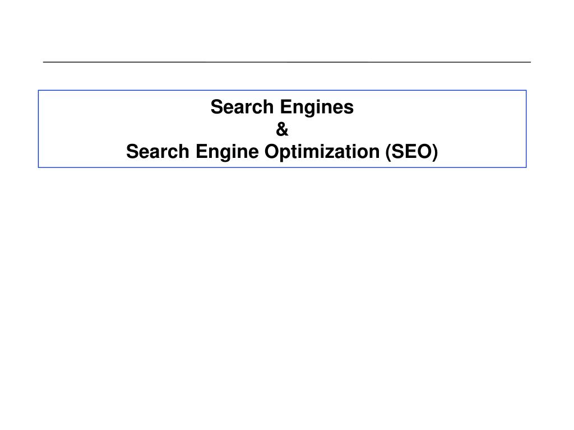Click "Search" on the first title line
This screenshot has width=574, height=430.
pyautogui.click(x=242, y=107)
